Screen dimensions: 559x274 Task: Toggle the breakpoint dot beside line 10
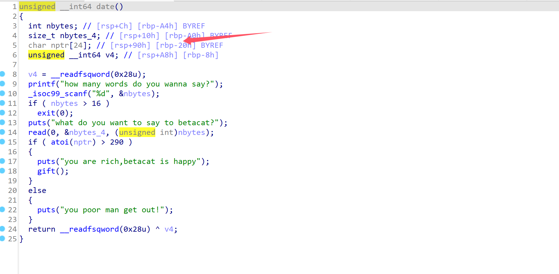tap(2, 93)
